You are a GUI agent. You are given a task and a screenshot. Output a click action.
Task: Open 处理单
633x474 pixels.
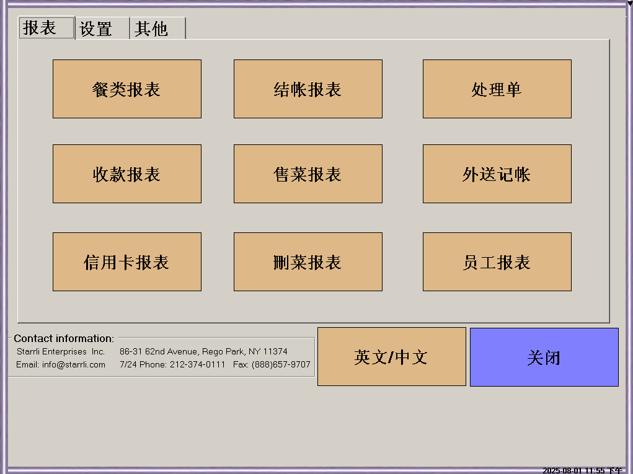497,89
